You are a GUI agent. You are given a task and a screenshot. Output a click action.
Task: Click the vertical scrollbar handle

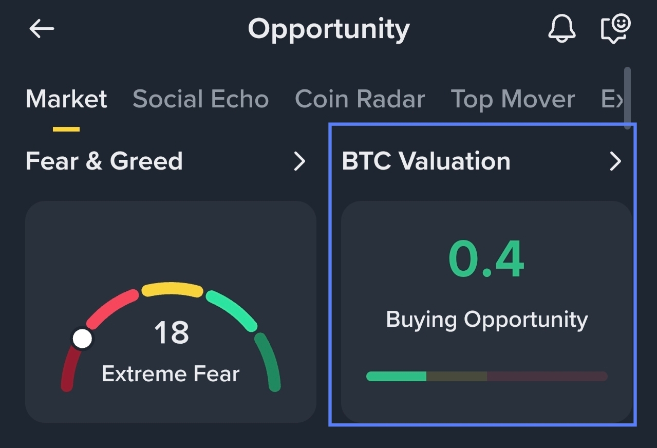tap(627, 98)
